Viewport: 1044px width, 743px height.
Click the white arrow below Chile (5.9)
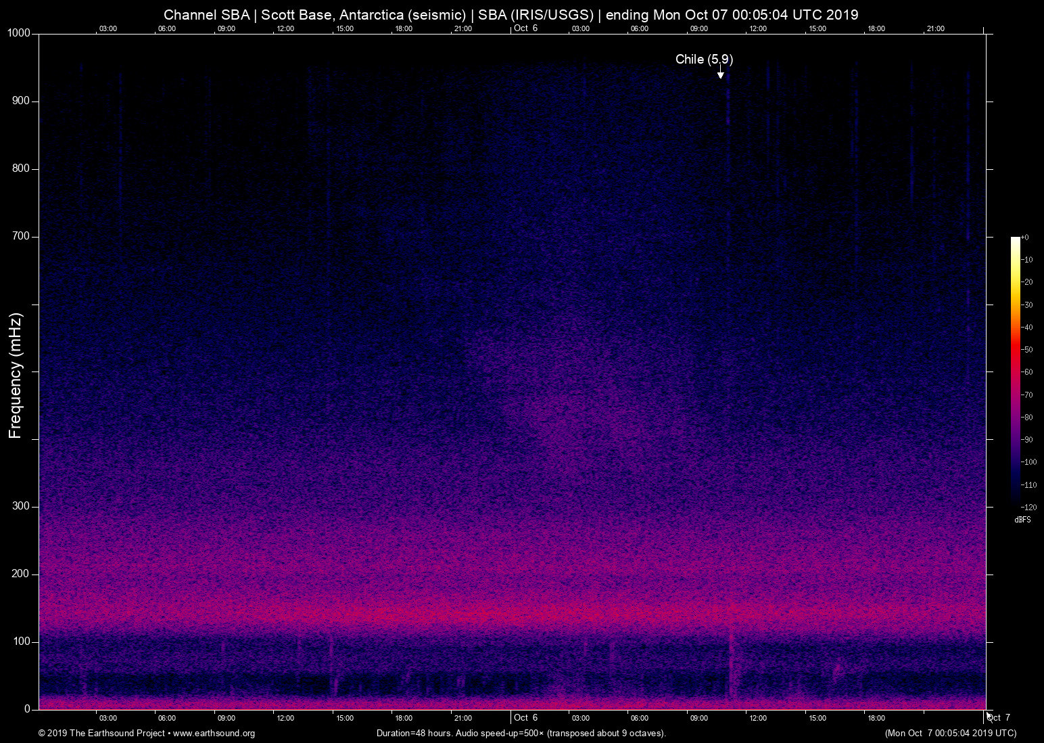(x=721, y=73)
